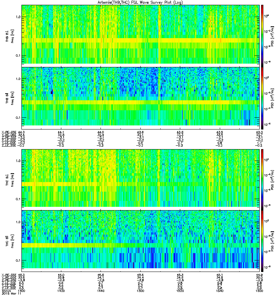Click the '45.8' X_RE_GSE value
Viewport: 277px width, 296px height.
click(100, 275)
